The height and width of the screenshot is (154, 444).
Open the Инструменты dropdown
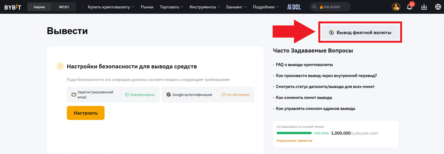tap(205, 7)
